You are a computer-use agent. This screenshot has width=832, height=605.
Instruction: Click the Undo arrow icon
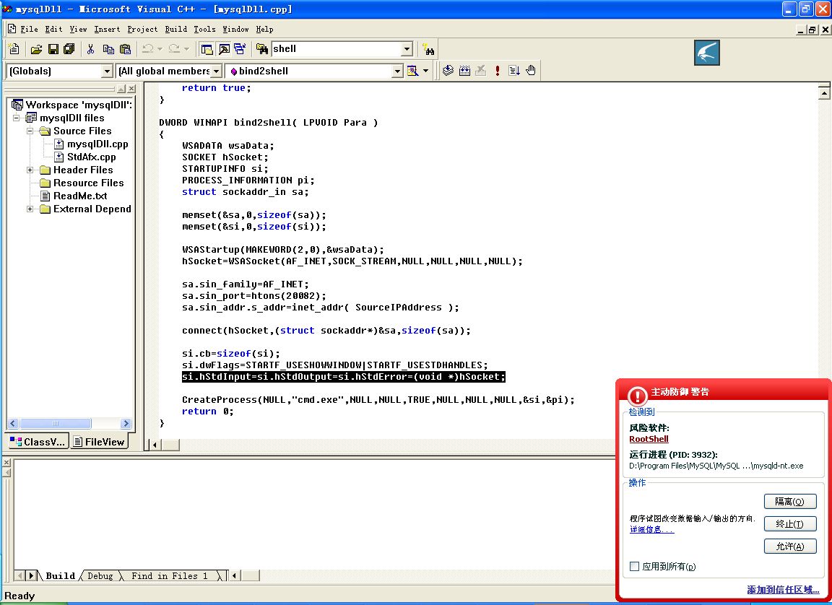(x=147, y=49)
